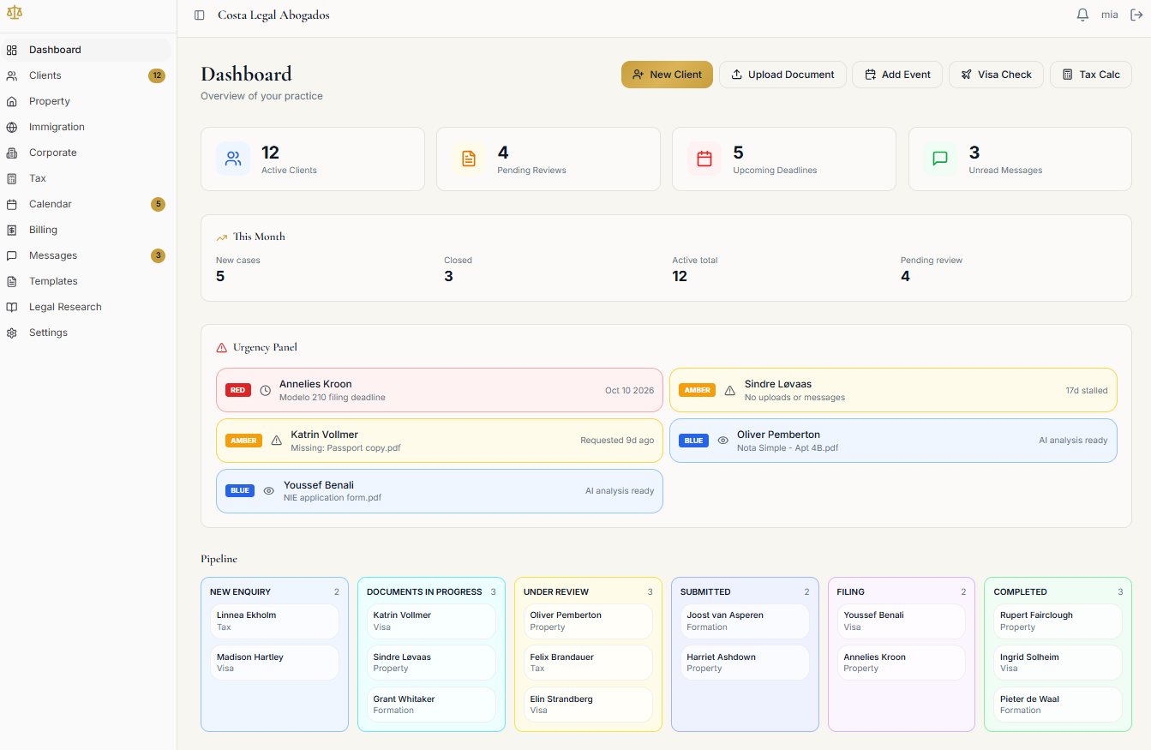Open the Corporate section
Screen dimensions: 1151x750
86,153
